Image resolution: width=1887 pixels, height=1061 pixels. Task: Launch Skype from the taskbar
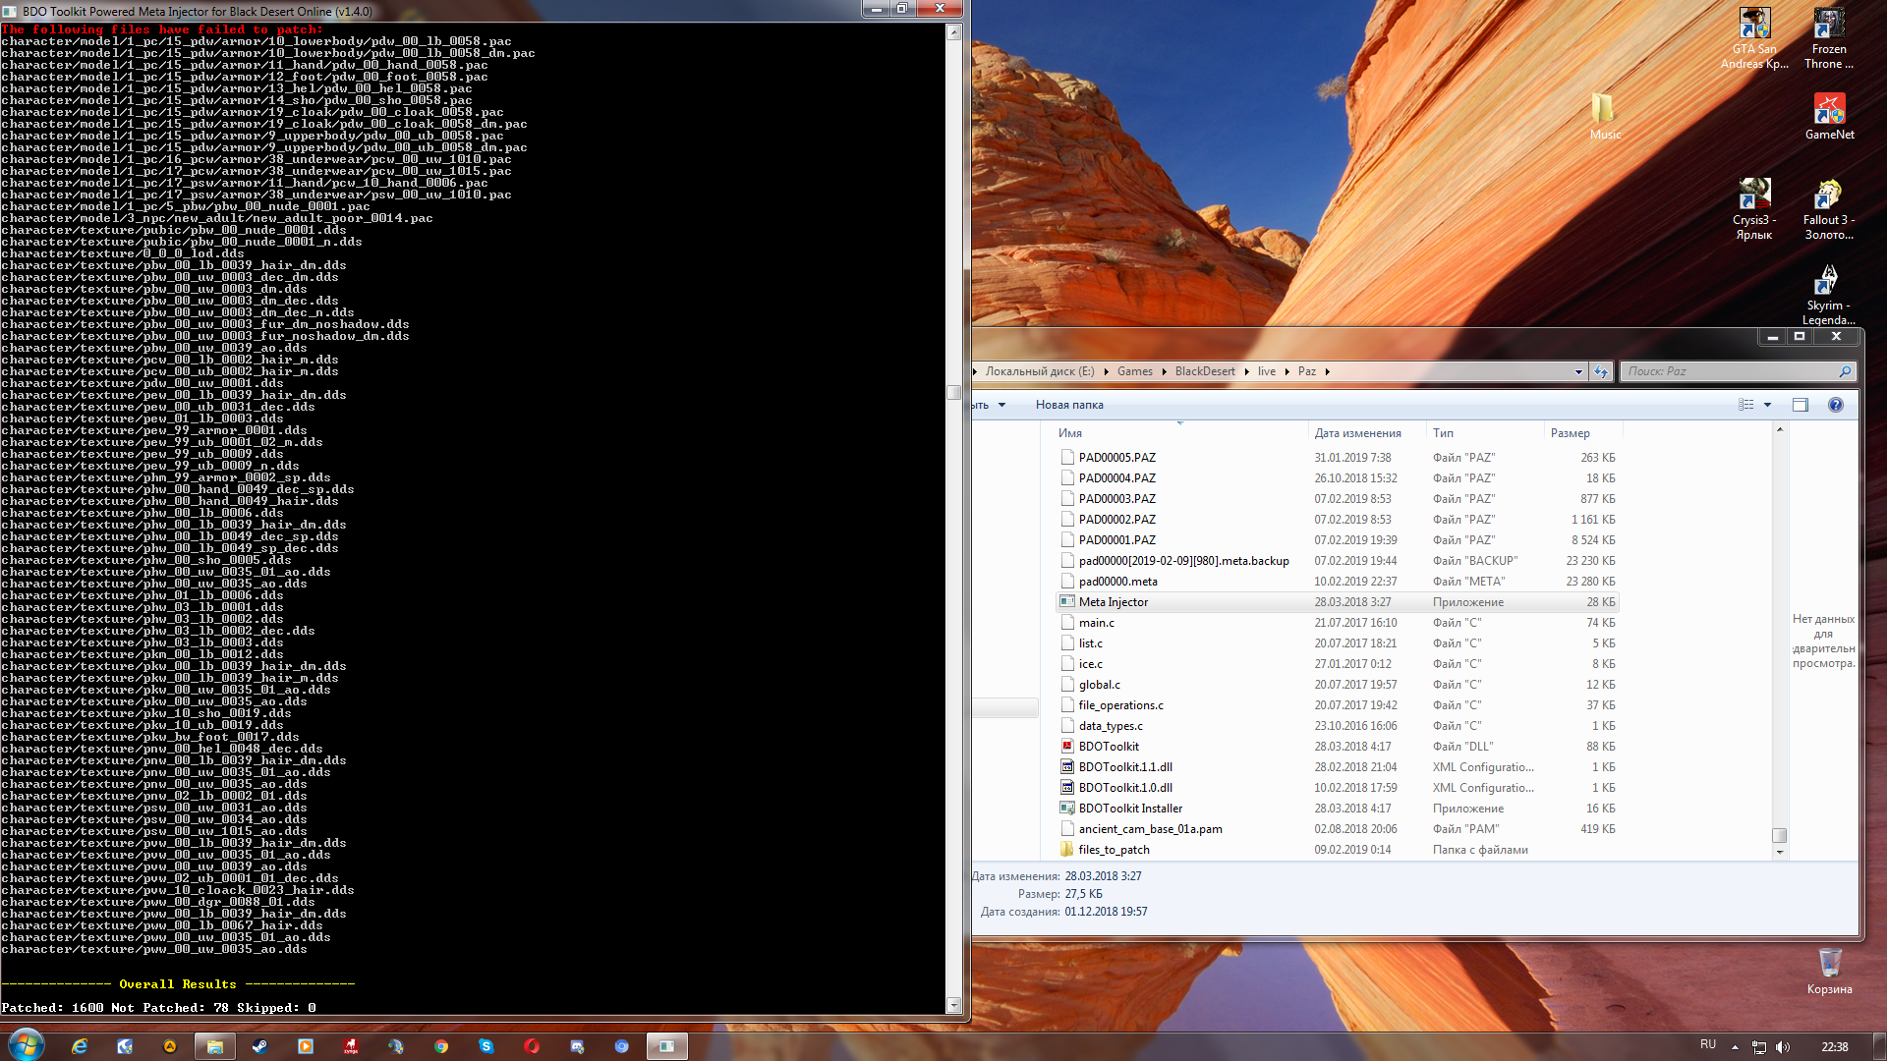[486, 1047]
